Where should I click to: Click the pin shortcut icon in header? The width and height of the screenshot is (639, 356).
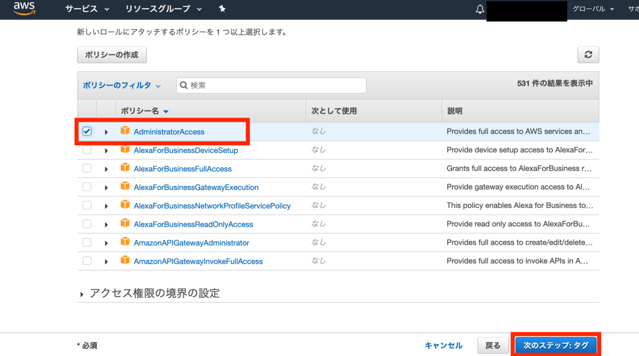tap(222, 9)
